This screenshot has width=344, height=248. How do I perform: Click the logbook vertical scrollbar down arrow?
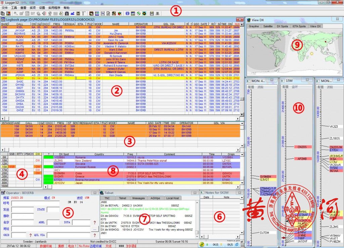coord(242,114)
